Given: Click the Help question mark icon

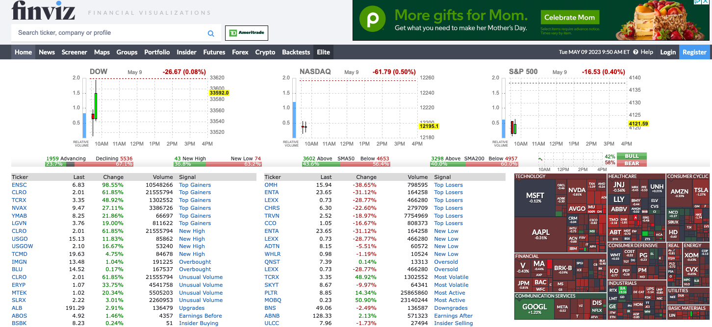Looking at the screenshot, I should (x=636, y=52).
